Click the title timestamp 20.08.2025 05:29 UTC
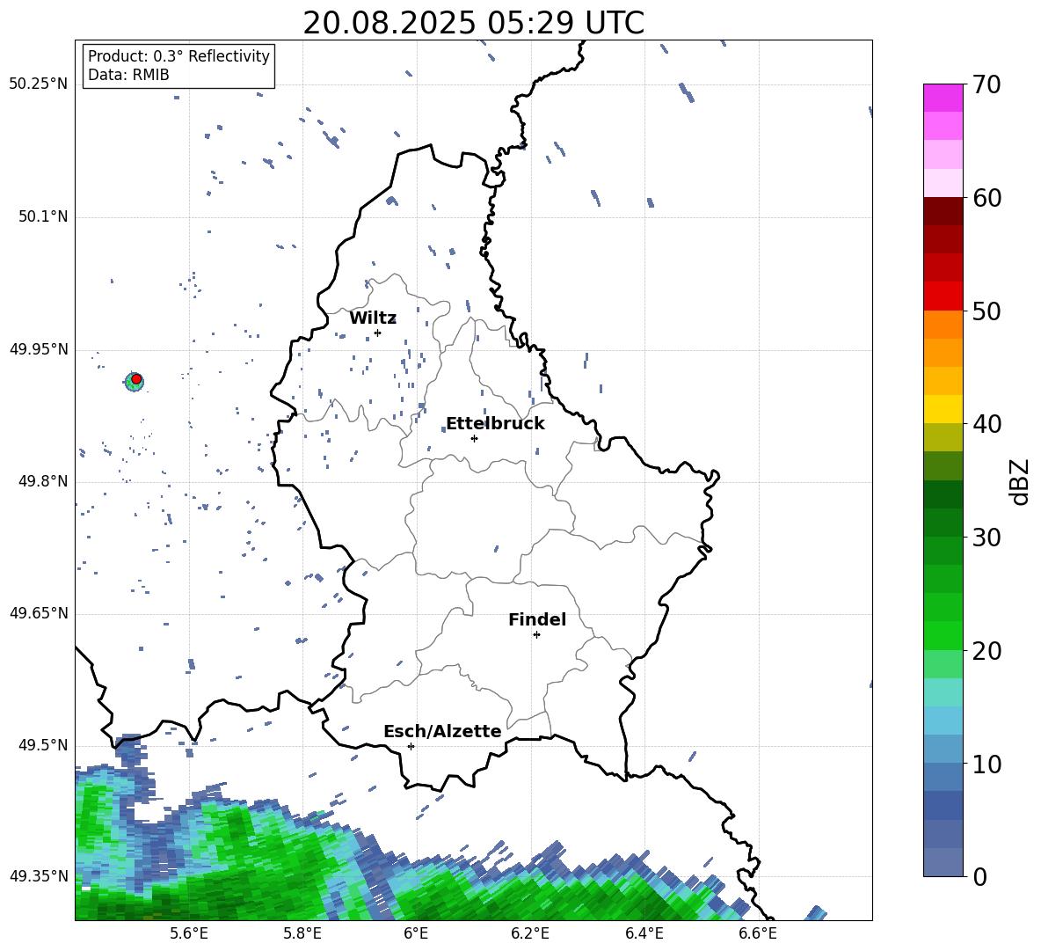The height and width of the screenshot is (951, 1041). point(473,23)
